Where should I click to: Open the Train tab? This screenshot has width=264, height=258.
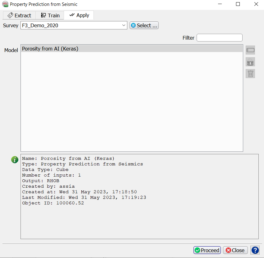point(50,15)
